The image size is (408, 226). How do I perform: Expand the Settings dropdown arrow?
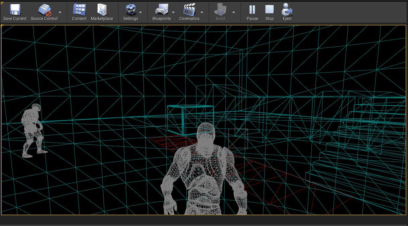tap(140, 12)
